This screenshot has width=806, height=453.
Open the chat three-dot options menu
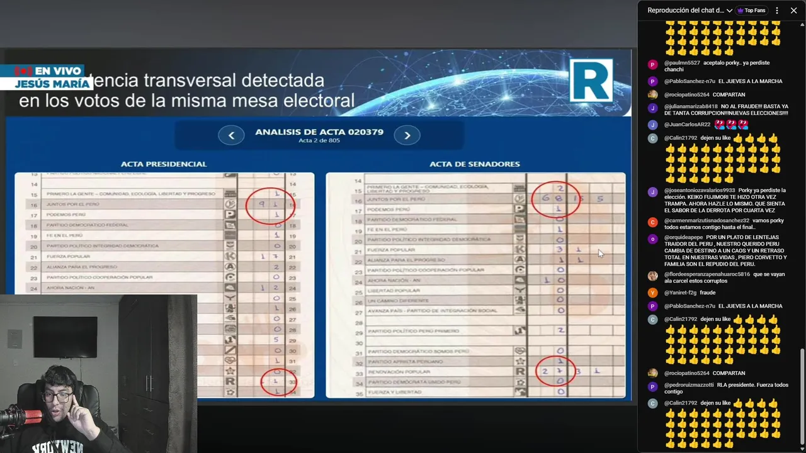point(777,10)
